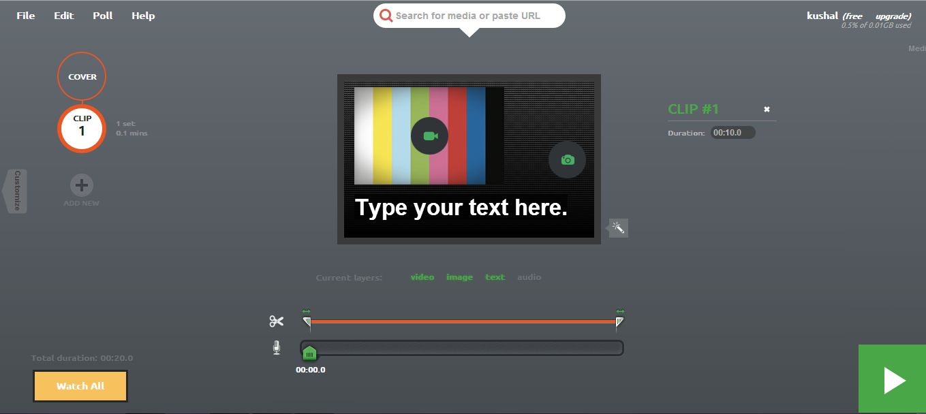This screenshot has width=926, height=414.
Task: Click the dark audio timeline track
Action: click(x=462, y=348)
